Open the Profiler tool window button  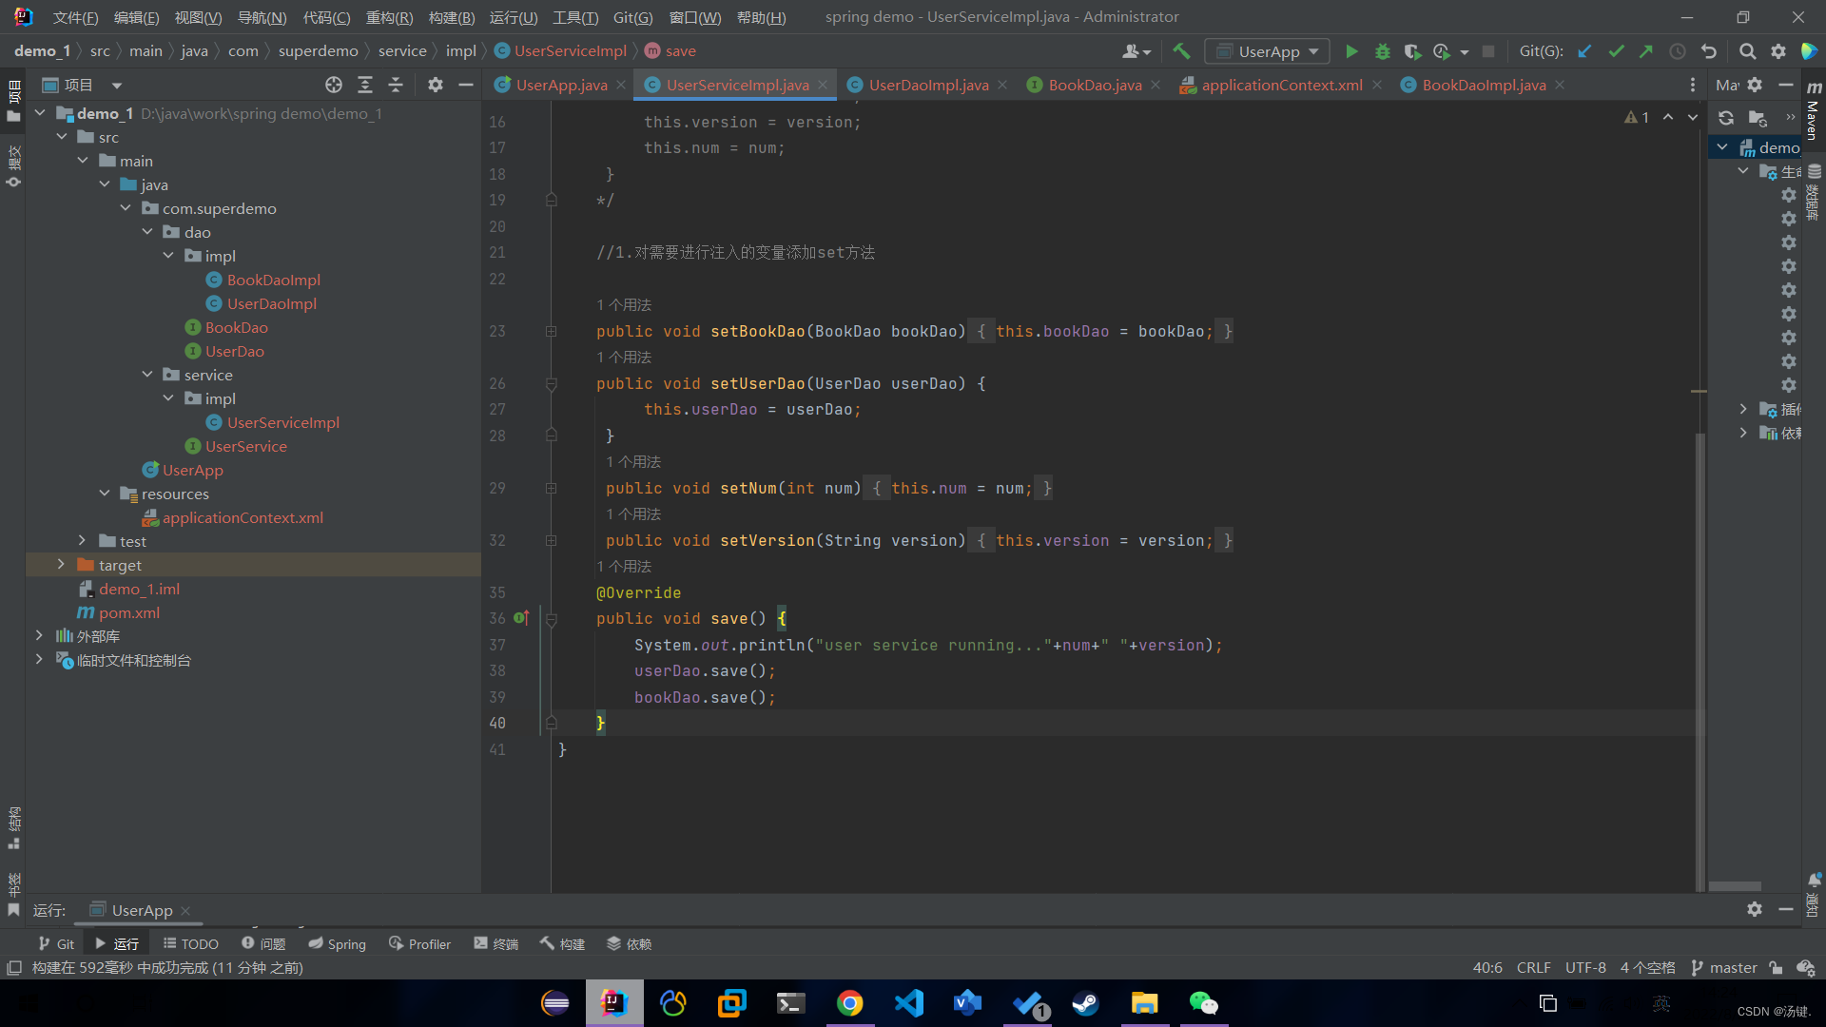tap(419, 944)
